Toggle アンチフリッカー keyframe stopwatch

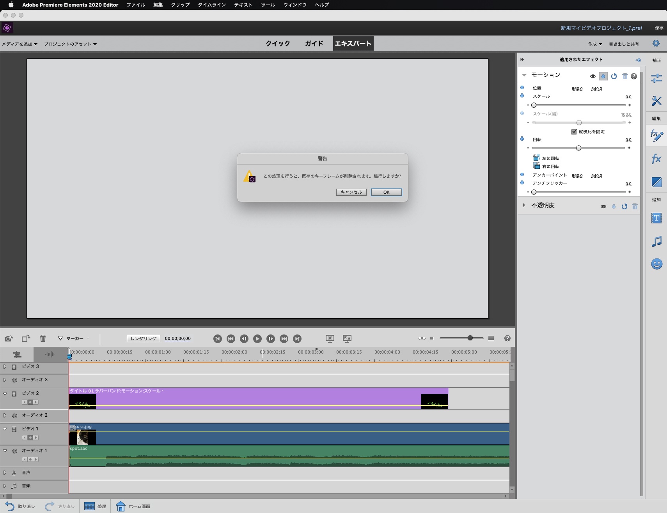522,182
